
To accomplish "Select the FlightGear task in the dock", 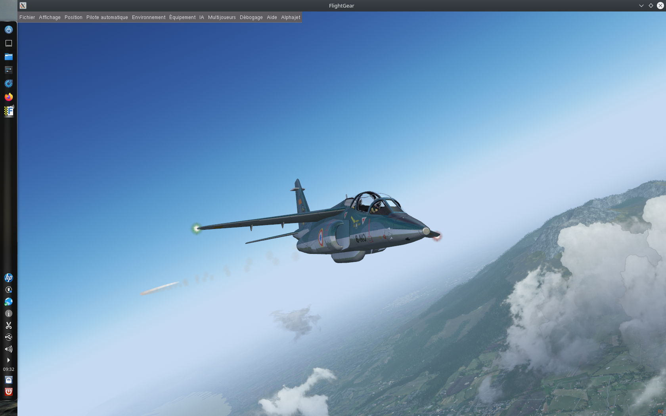I will click(9, 111).
